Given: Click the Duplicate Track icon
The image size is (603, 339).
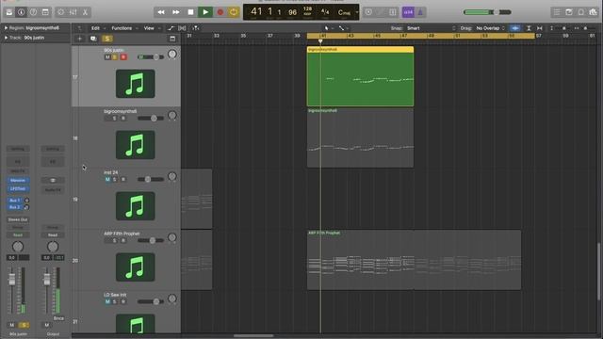Looking at the screenshot, I should pyautogui.click(x=93, y=39).
